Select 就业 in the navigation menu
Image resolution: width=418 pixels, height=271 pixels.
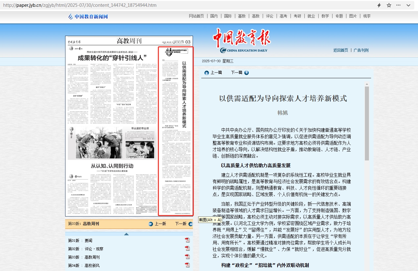click(311, 16)
